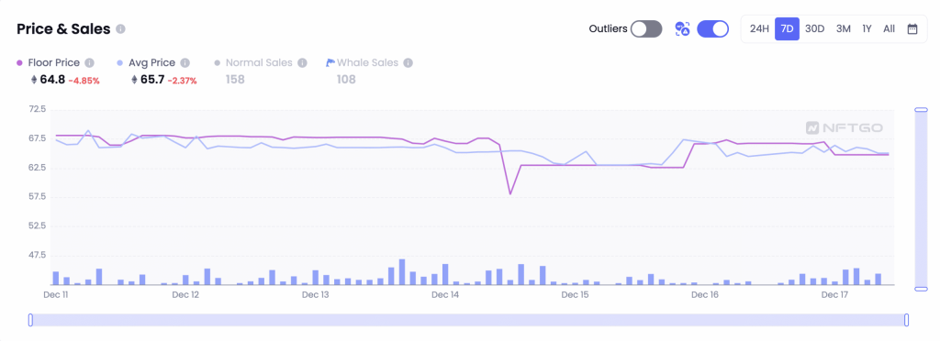Turn off the blue enabled toggle

coord(712,28)
